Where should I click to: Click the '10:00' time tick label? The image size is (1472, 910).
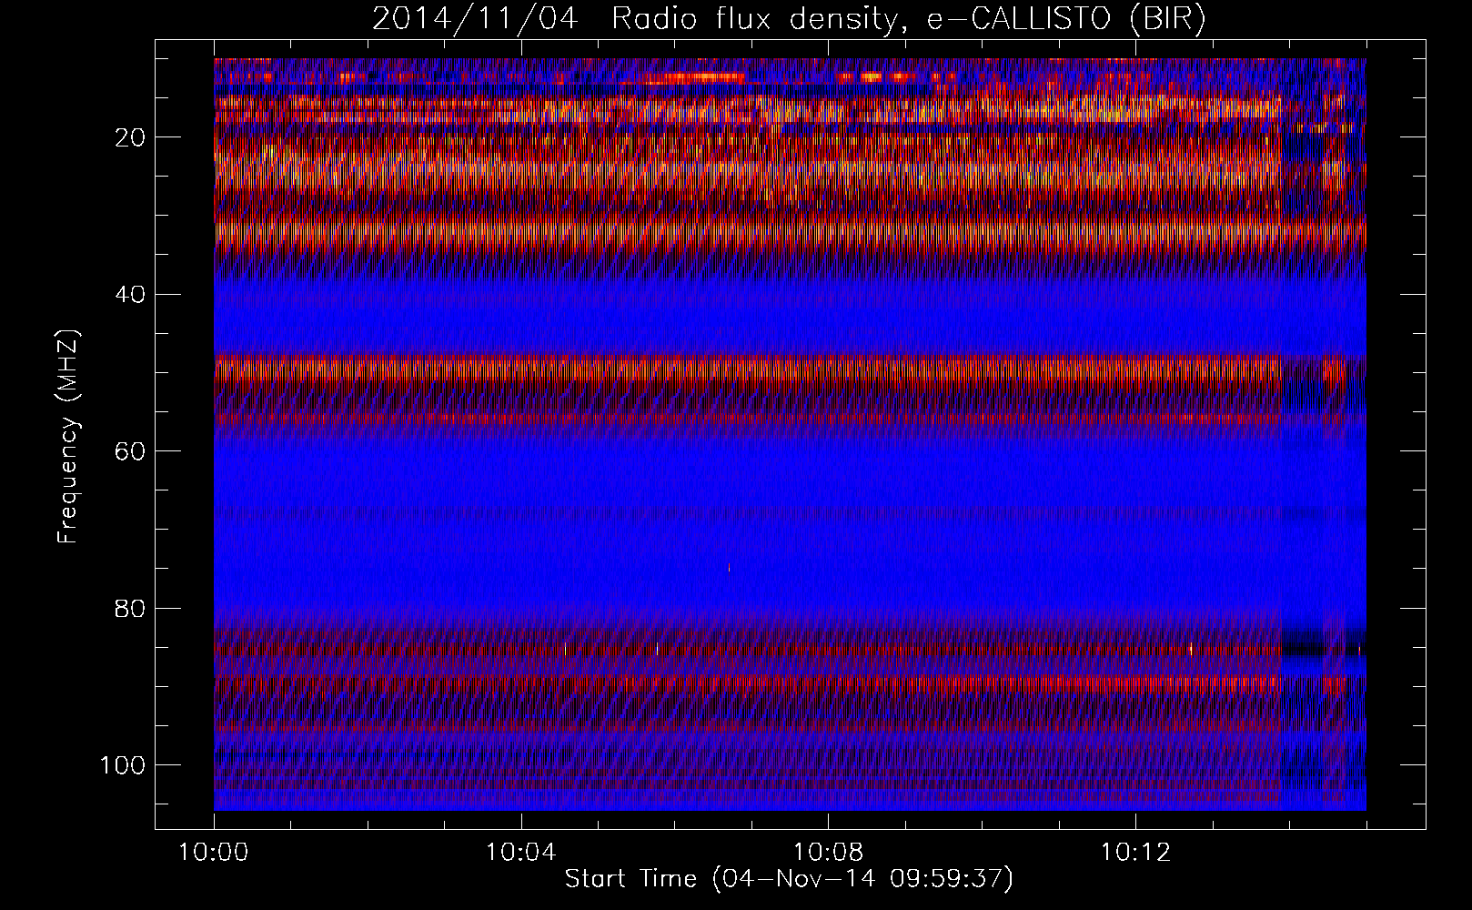pos(214,853)
